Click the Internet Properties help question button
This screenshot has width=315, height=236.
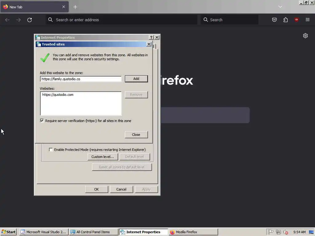click(x=151, y=37)
